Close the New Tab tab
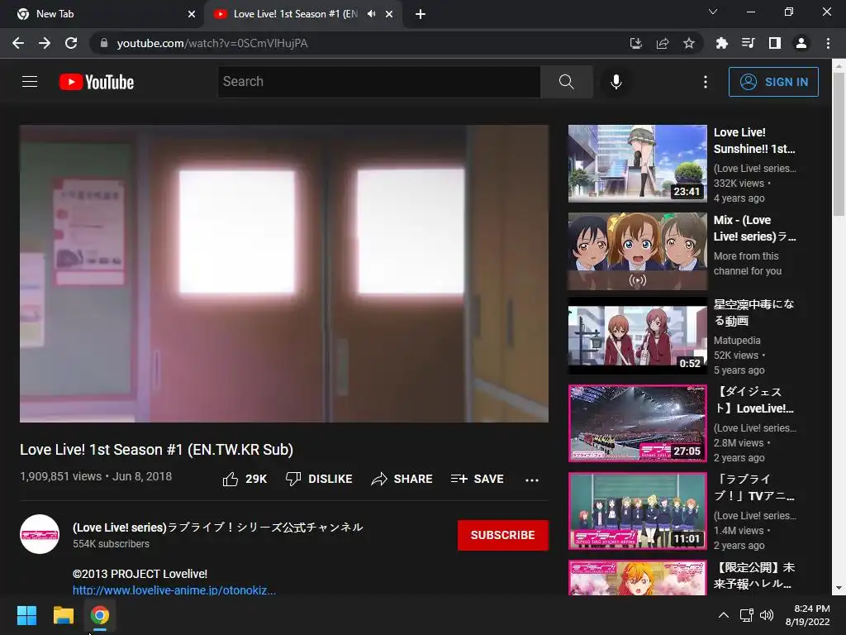The image size is (846, 635). tap(192, 14)
